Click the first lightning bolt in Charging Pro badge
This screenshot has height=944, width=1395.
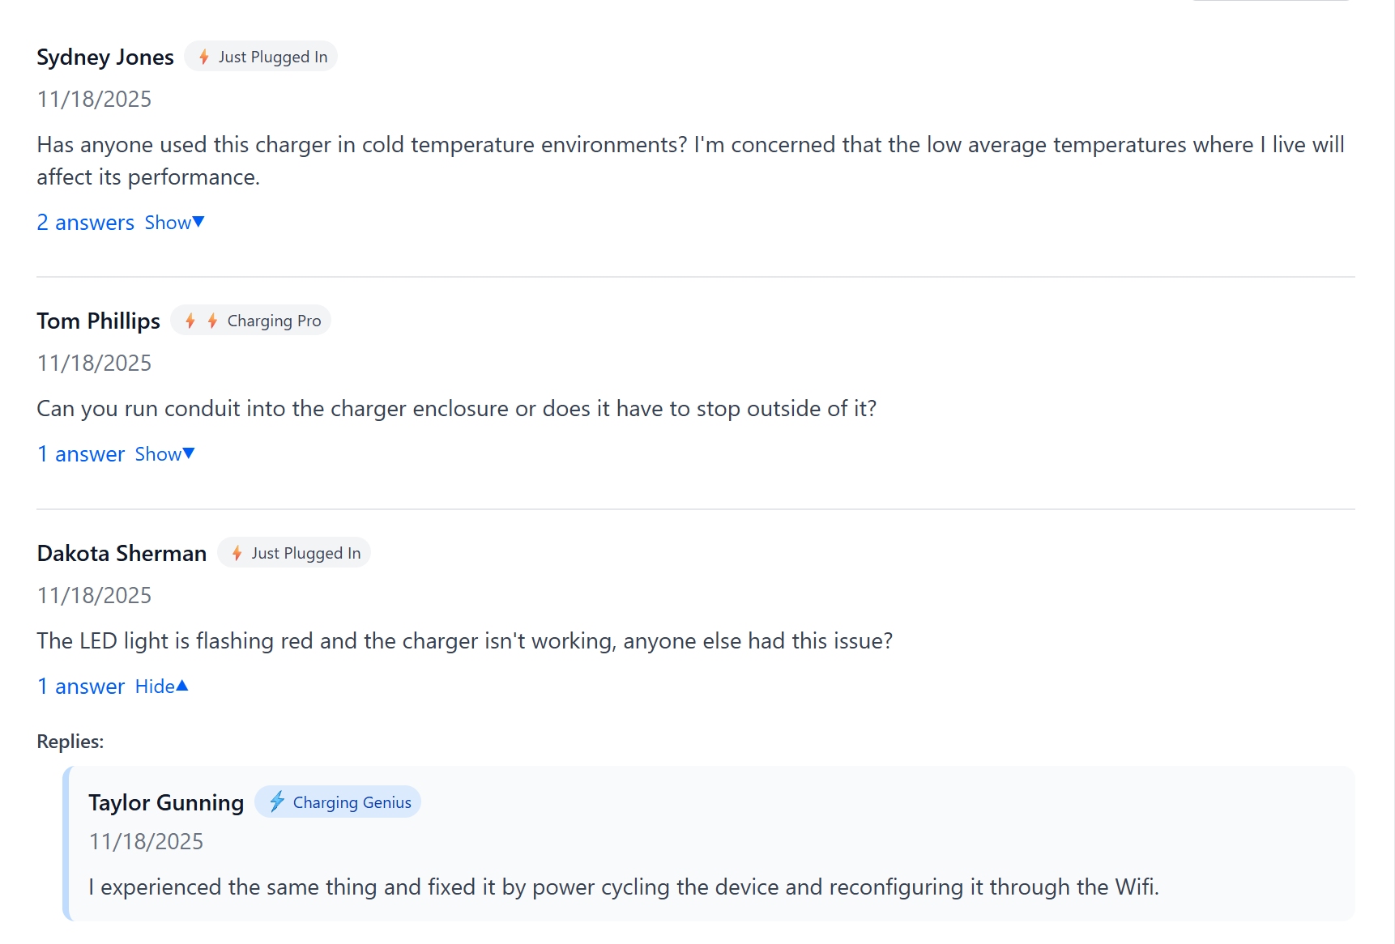[x=190, y=321]
